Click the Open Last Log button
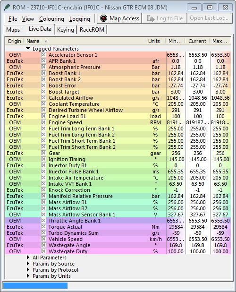 (x=210, y=18)
